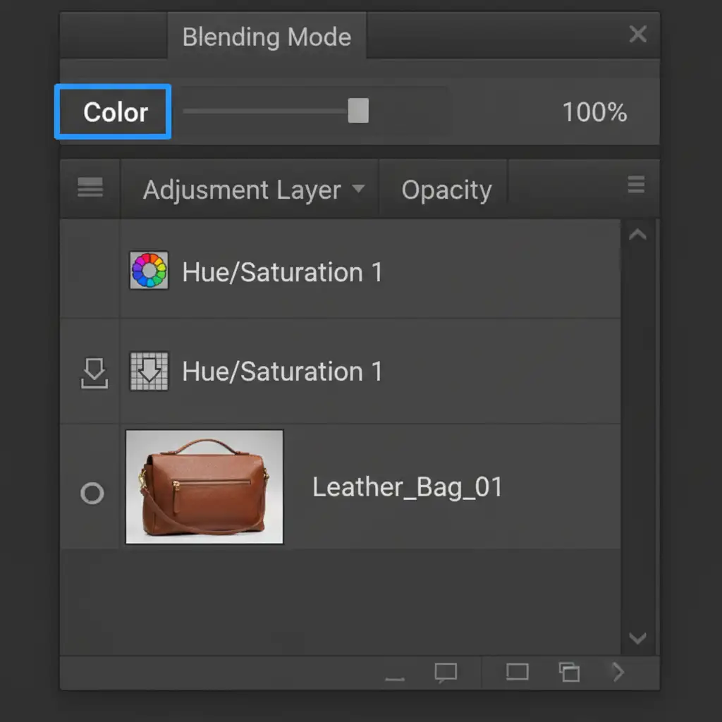Click the speech bubble icon in bottom bar

(446, 673)
